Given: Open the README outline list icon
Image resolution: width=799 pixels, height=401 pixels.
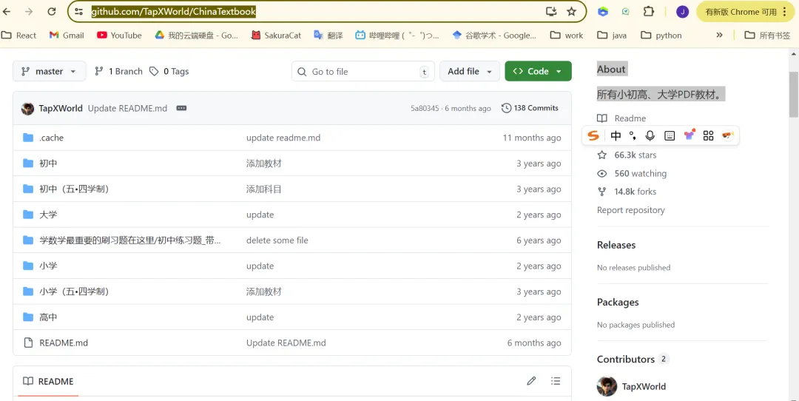Looking at the screenshot, I should (556, 381).
